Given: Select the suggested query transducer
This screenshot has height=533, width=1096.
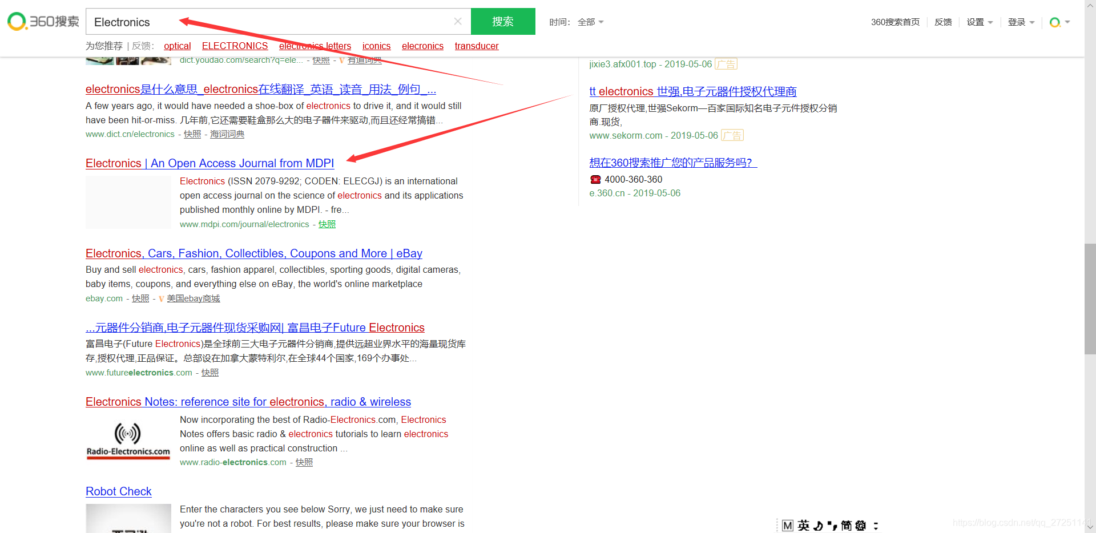Looking at the screenshot, I should [477, 46].
